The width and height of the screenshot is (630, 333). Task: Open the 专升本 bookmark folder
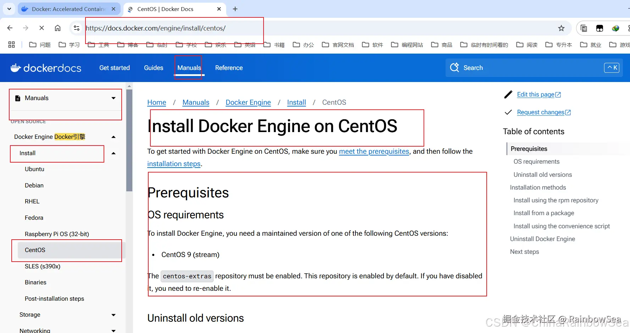pos(559,45)
